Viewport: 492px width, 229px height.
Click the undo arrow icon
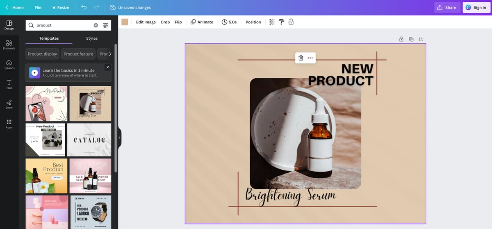84,7
